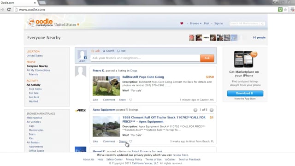Click the heart icon on Apex trailer listing
295x166 pixels.
tap(130, 142)
